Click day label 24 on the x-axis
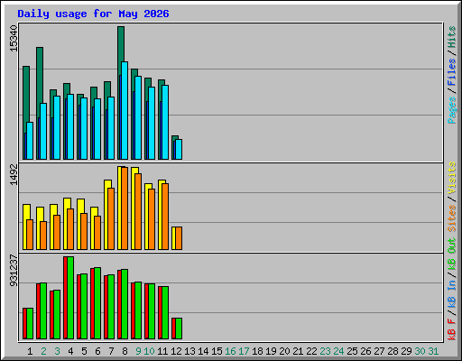 [338, 351]
